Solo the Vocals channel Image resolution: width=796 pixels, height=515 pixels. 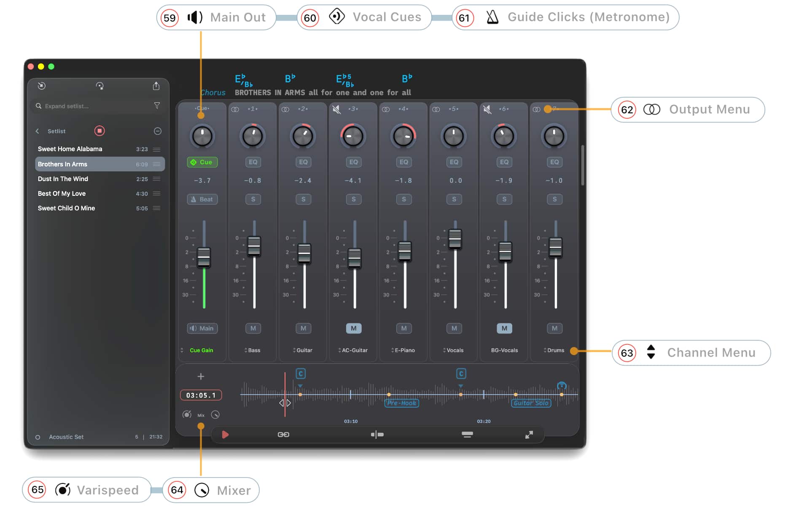point(454,199)
